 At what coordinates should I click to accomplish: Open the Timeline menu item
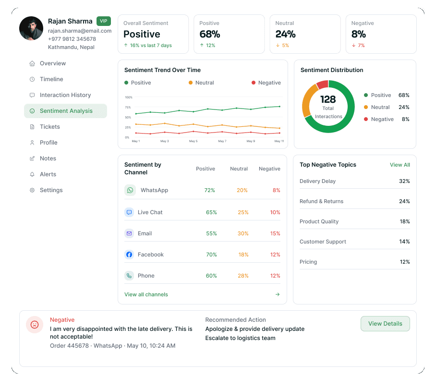66,79
